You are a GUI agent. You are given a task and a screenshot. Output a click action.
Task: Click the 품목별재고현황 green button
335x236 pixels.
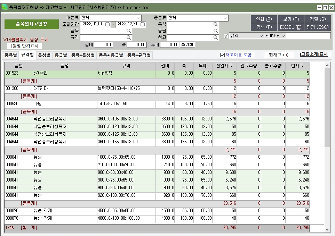[32, 24]
